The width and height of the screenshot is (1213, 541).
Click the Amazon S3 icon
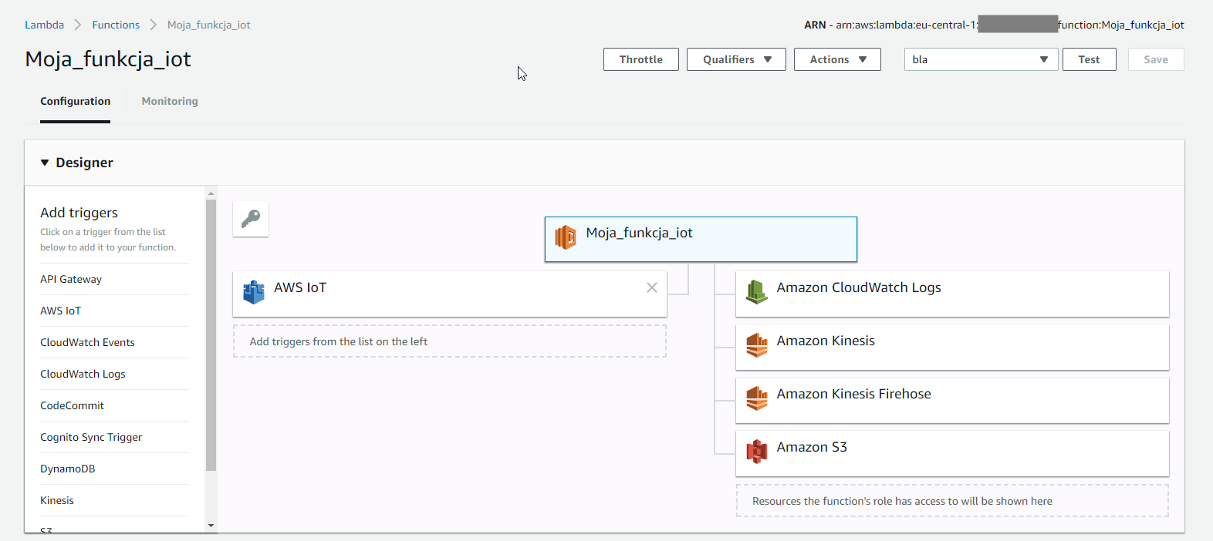(x=757, y=452)
